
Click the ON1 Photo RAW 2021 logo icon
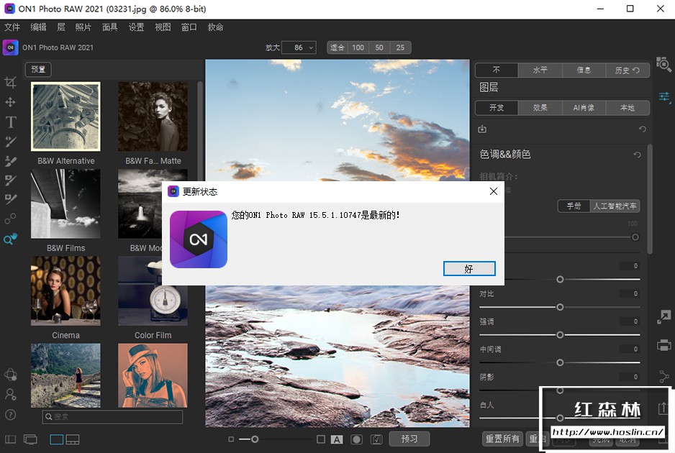click(10, 47)
